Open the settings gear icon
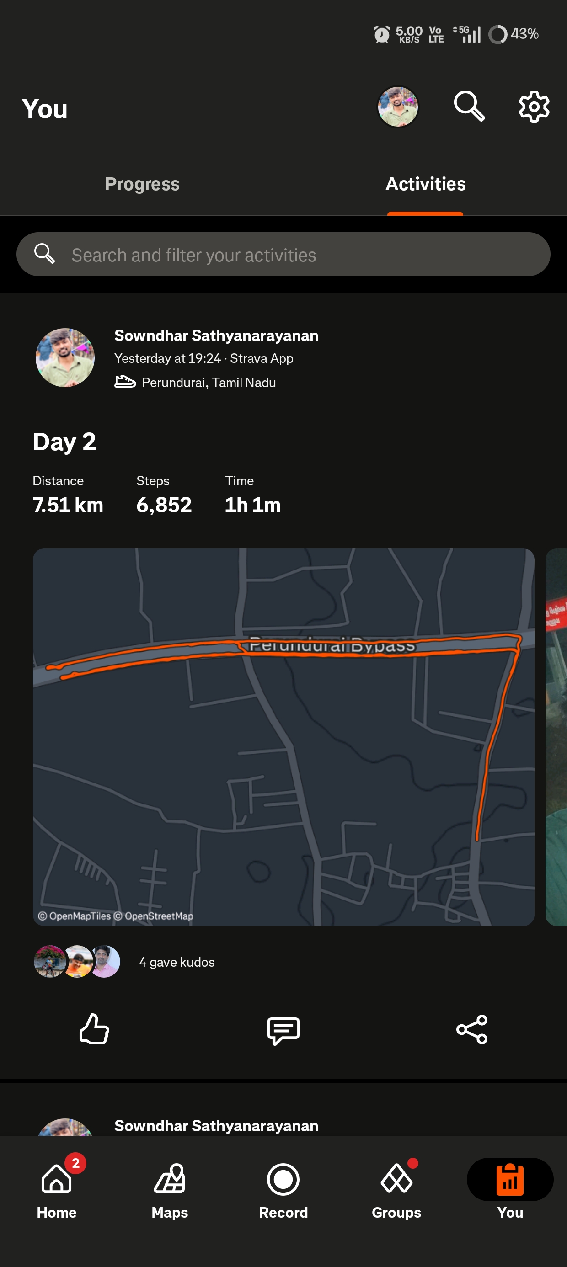 (x=534, y=106)
